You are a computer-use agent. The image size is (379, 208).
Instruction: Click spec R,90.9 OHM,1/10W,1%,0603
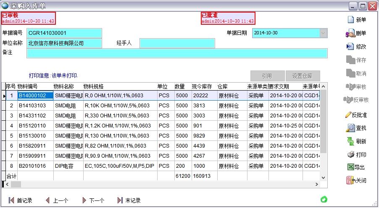120,156
